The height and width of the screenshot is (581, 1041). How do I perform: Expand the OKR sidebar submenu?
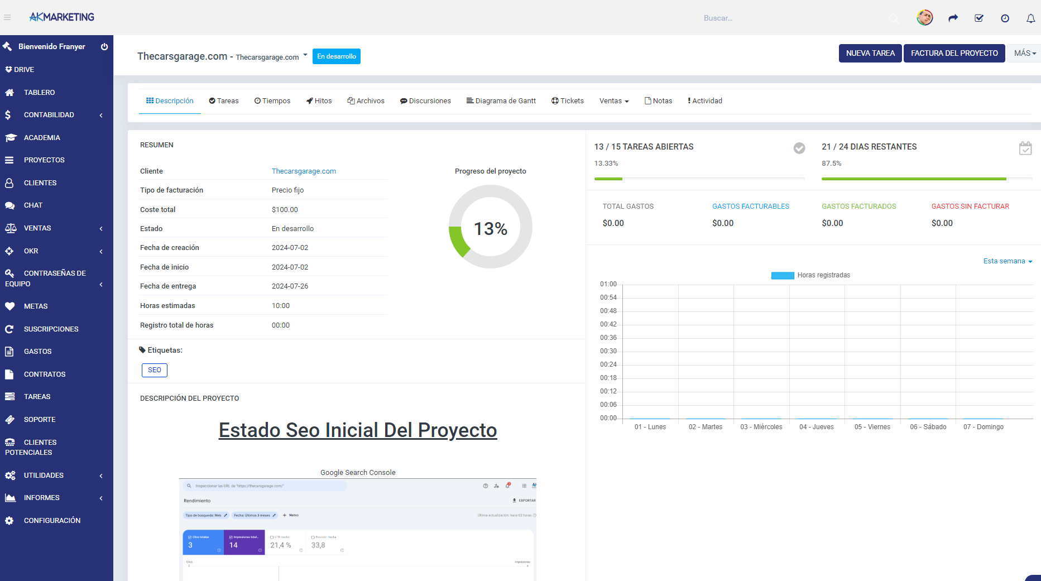coord(101,252)
